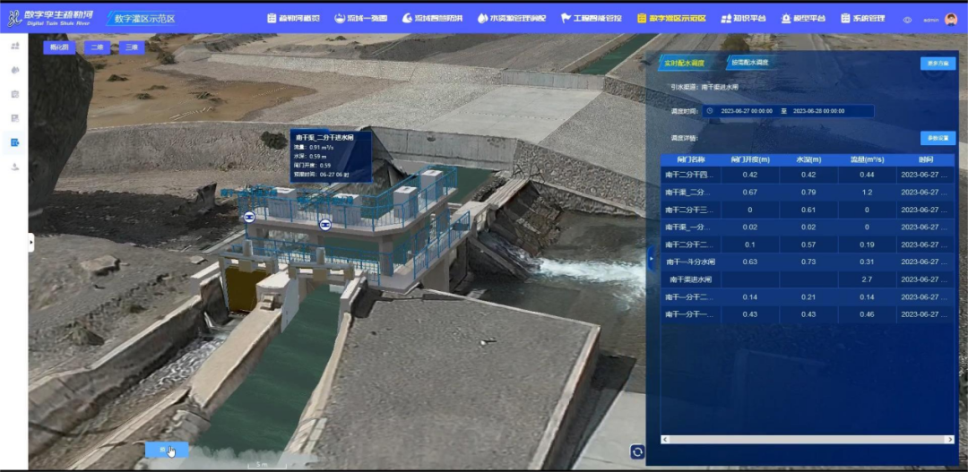Select the 南干一斗分水闸 row name
Viewport: 968px width, 472px height.
(690, 262)
